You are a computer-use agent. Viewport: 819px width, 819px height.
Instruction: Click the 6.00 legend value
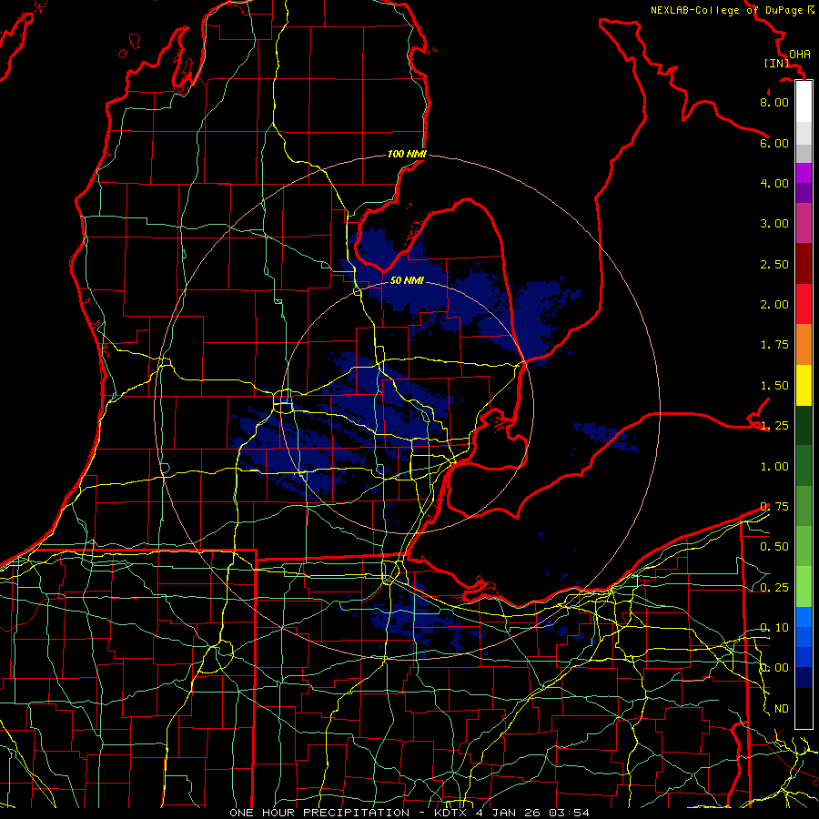point(774,143)
